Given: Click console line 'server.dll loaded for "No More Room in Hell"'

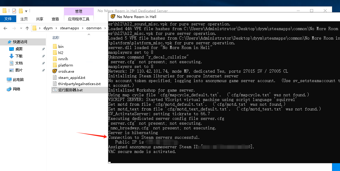Looking at the screenshot, I should (160, 48).
